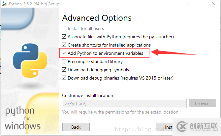The image size is (221, 136).
Task: Click the write permissions notice text
Action: tap(121, 112)
